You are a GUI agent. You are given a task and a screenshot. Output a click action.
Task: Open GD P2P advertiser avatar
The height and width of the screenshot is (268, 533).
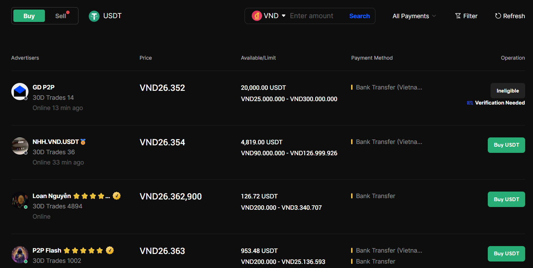click(x=20, y=92)
